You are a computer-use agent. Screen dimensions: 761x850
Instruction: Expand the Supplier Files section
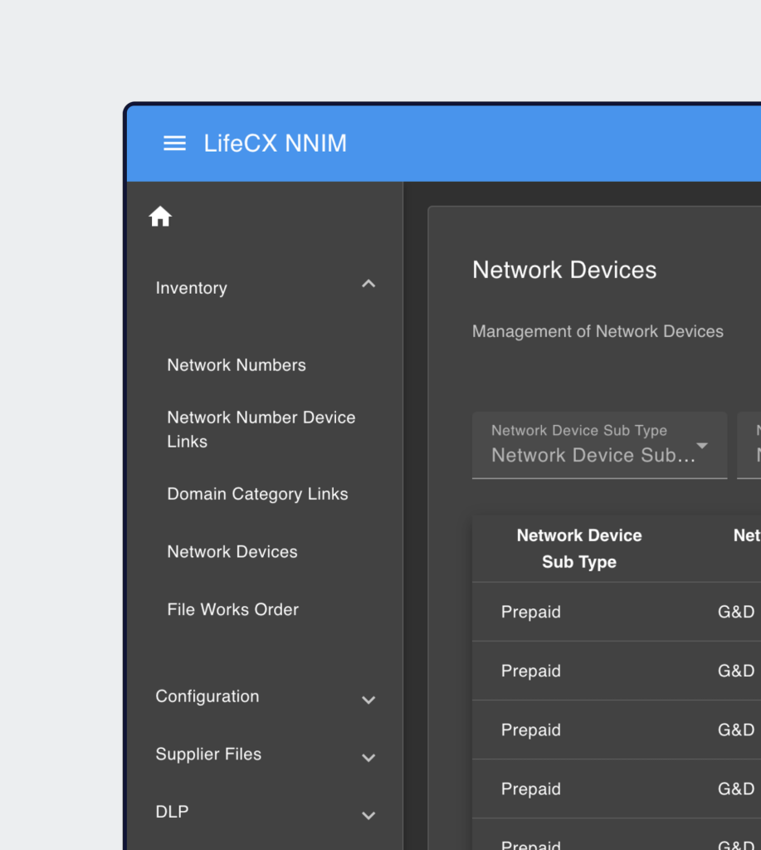click(x=368, y=758)
